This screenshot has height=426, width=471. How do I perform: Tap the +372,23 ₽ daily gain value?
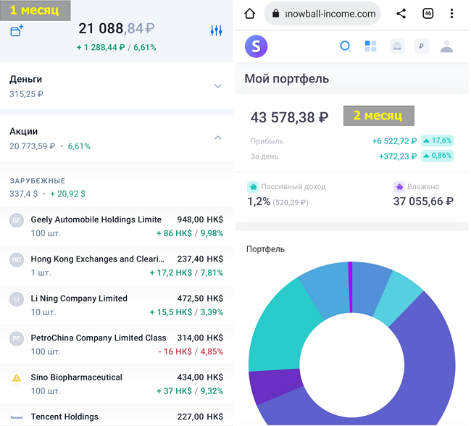point(398,156)
